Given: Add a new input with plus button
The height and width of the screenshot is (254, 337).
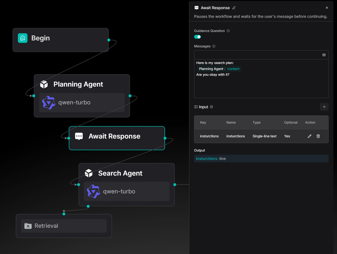Looking at the screenshot, I should coord(324,107).
